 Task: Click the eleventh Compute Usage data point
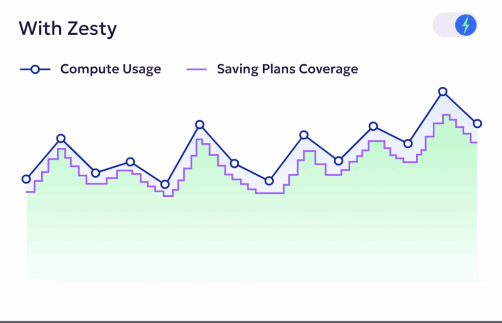coord(373,126)
